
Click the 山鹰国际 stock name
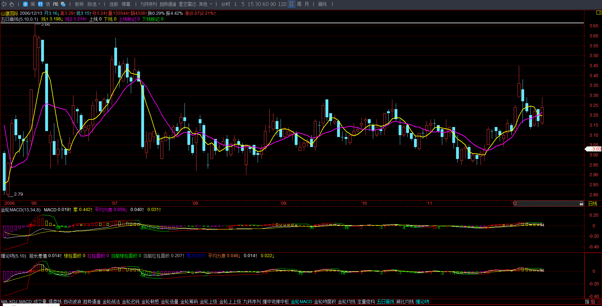point(9,13)
